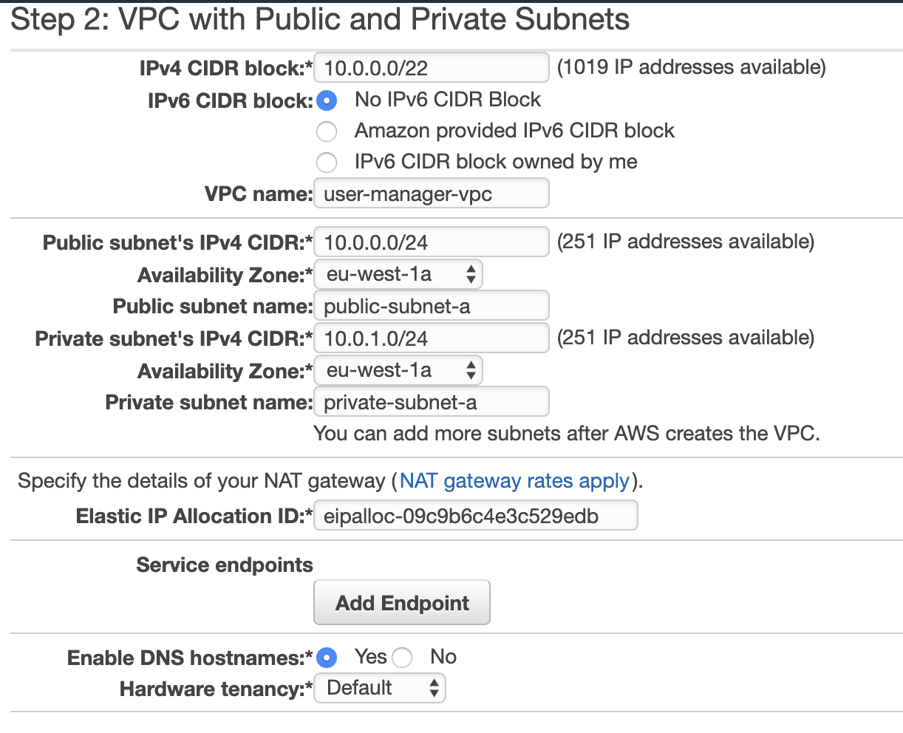Click the Add Endpoint button
903x733 pixels.
pyautogui.click(x=402, y=603)
